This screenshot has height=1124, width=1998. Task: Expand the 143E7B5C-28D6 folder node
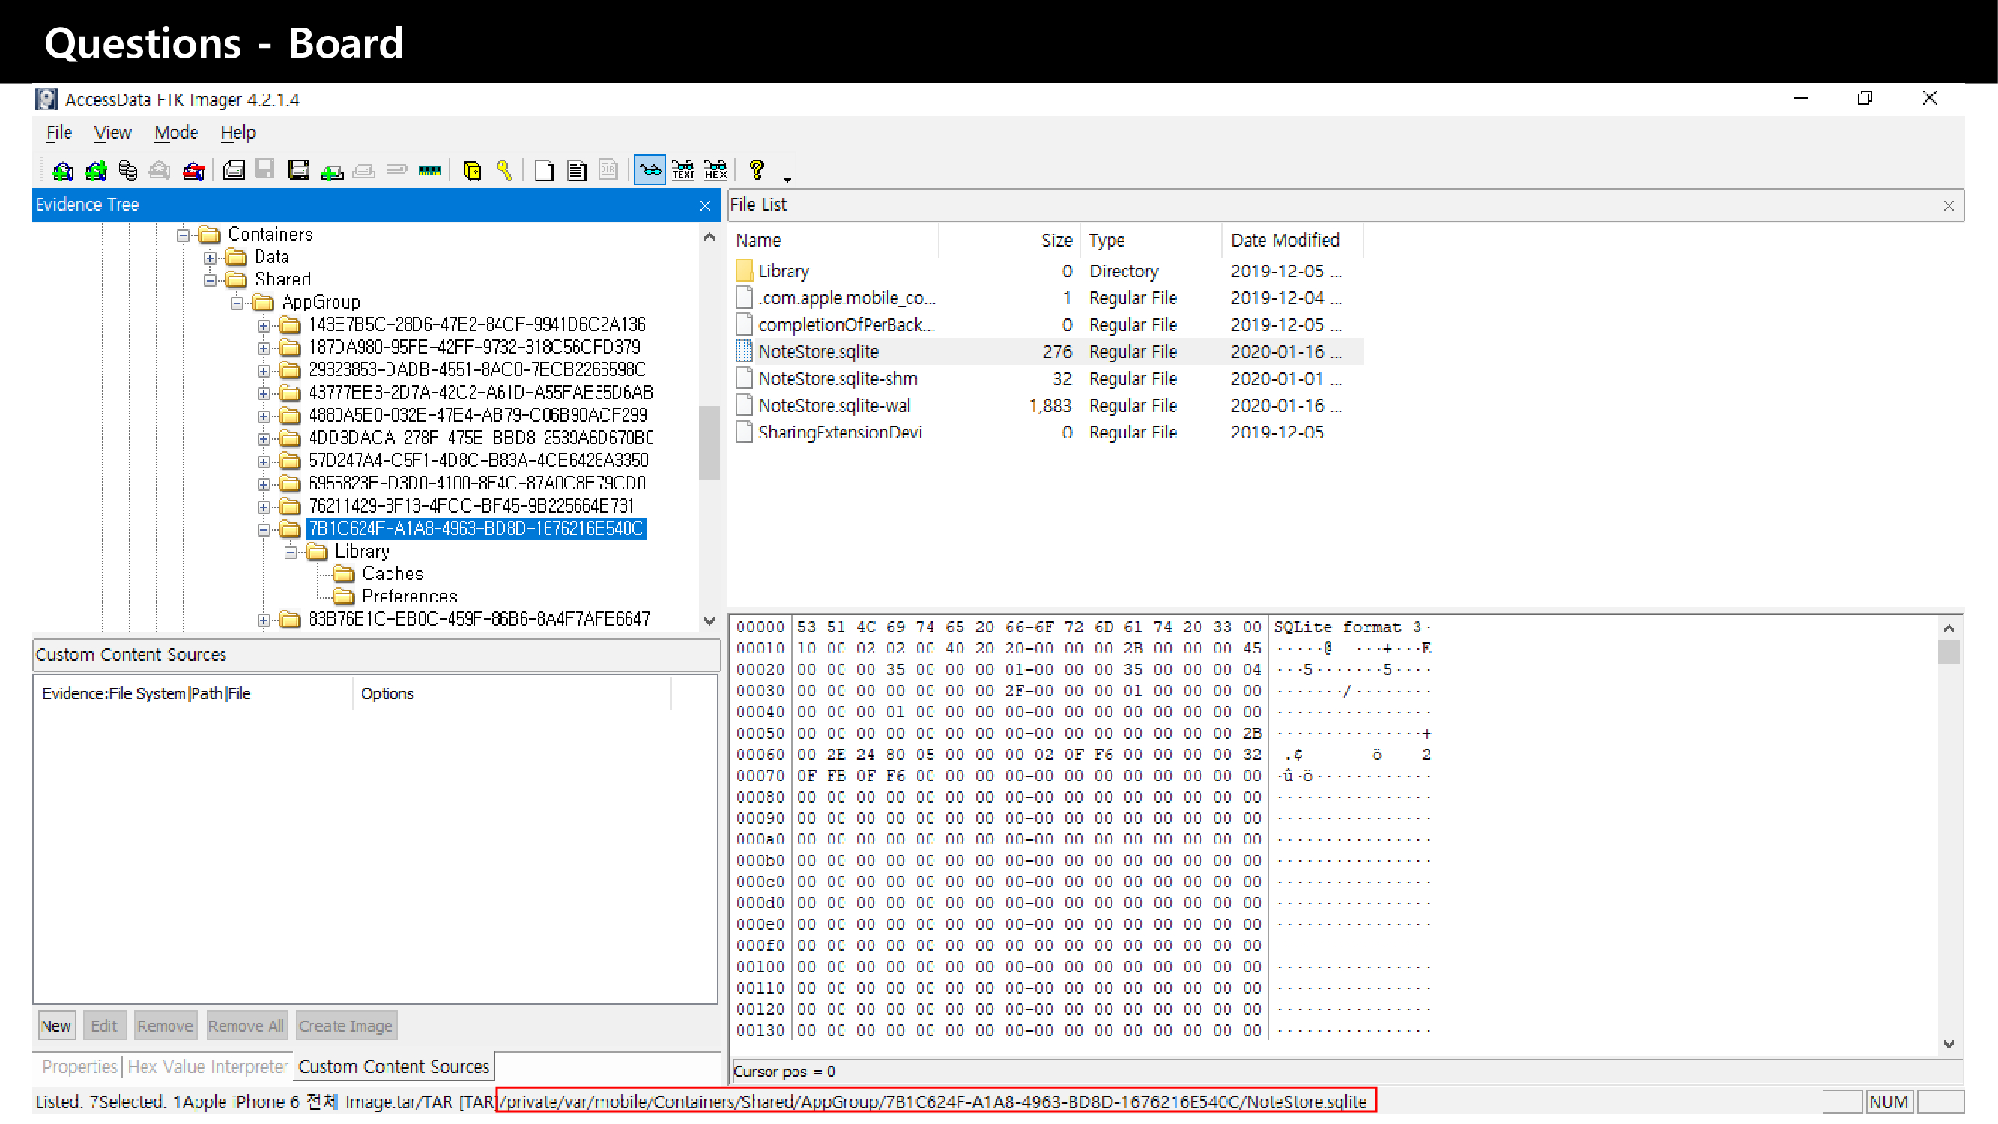264,325
